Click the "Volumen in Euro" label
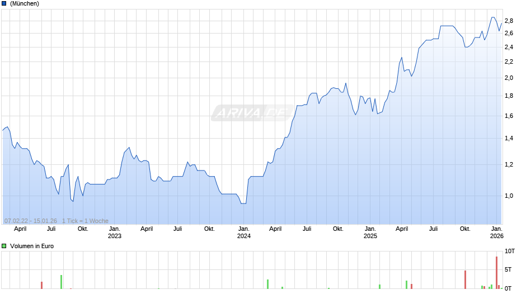526x294 pixels. [x=32, y=246]
